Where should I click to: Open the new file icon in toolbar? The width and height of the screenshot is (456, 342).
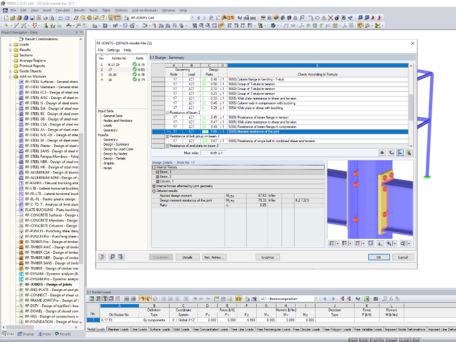click(6, 18)
